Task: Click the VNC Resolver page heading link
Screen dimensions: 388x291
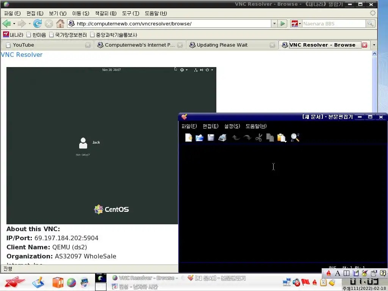Action: point(22,55)
